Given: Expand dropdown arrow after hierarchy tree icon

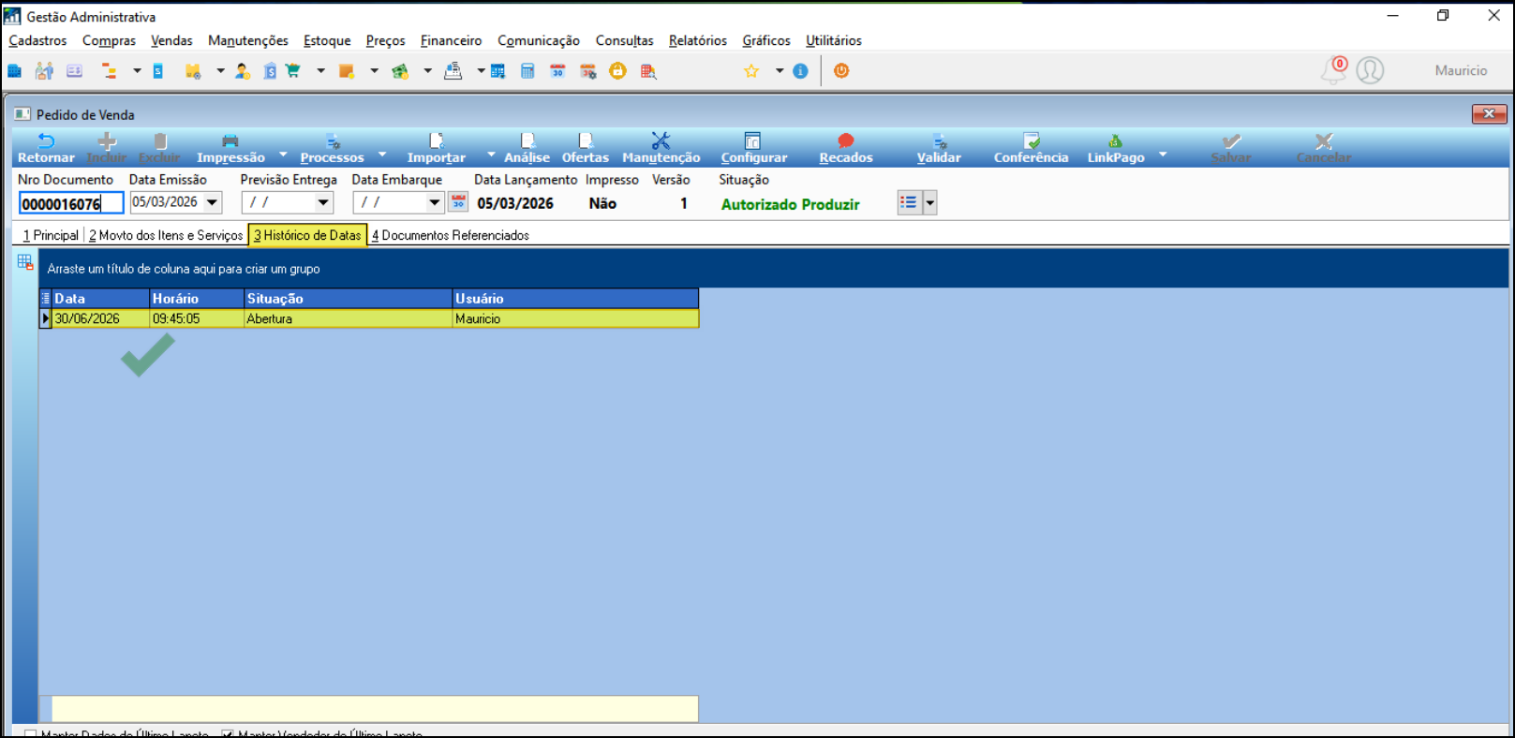Looking at the screenshot, I should 137,71.
